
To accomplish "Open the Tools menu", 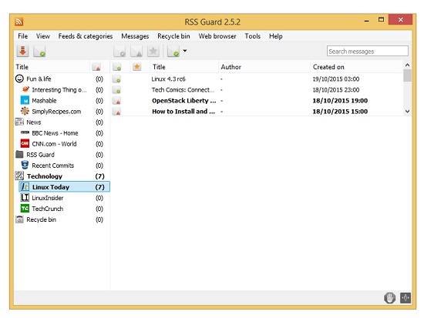I will [253, 36].
